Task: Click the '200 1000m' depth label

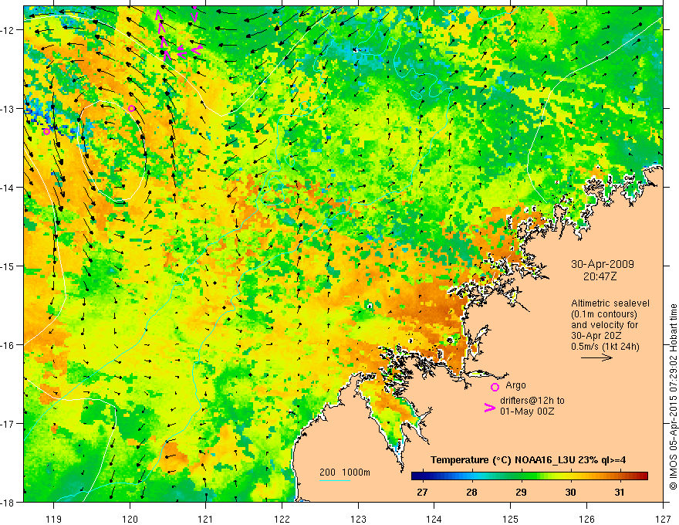Action: (345, 472)
